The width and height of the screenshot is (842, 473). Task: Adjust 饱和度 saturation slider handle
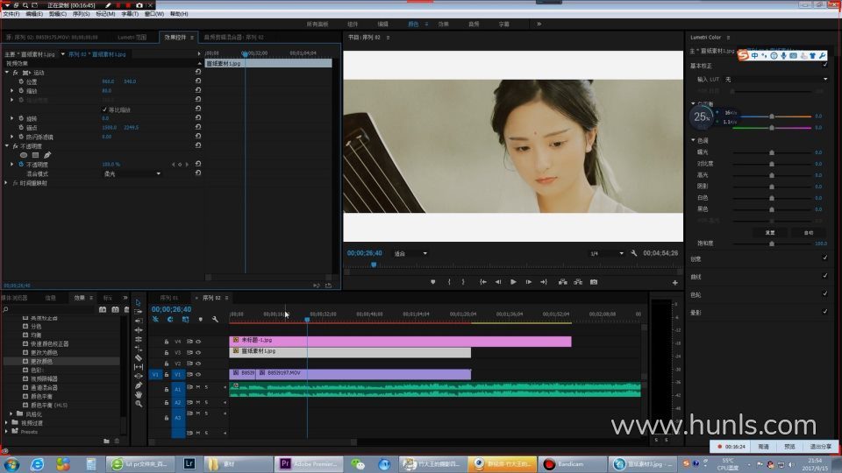click(x=772, y=244)
